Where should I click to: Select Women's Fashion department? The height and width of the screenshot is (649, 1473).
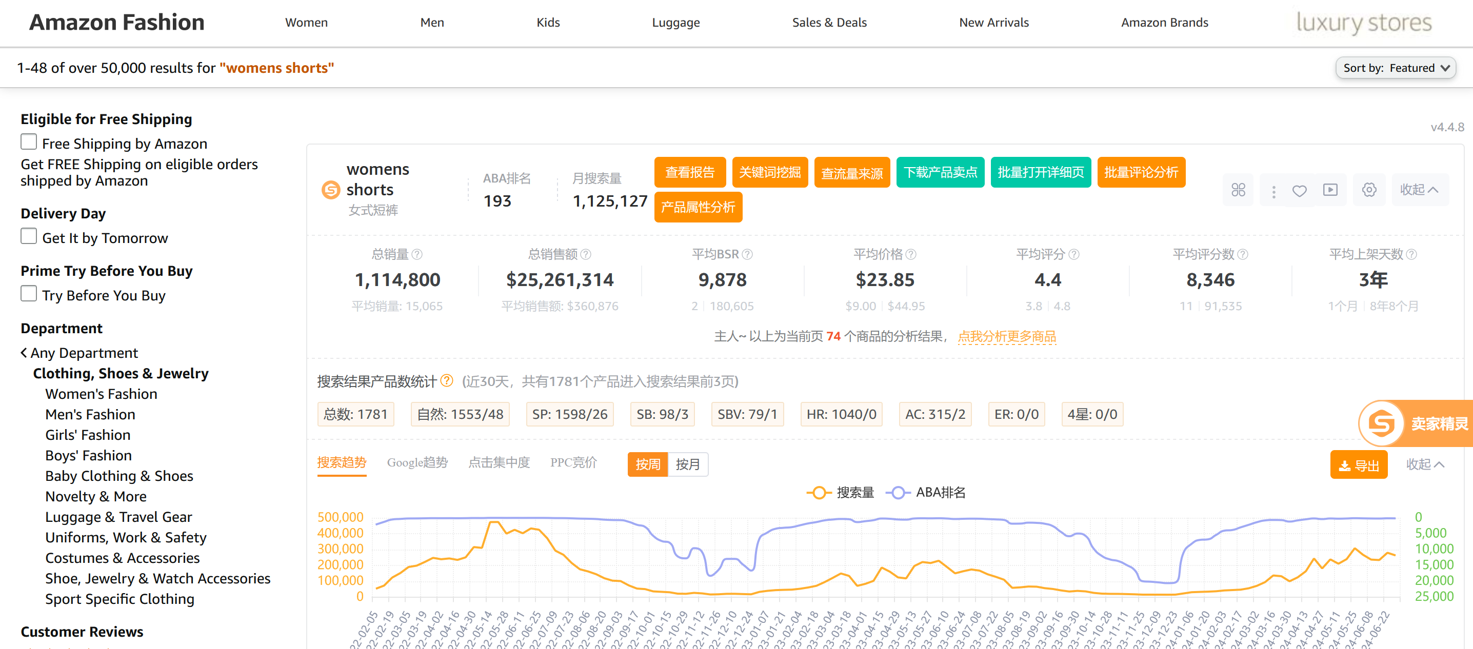point(101,394)
